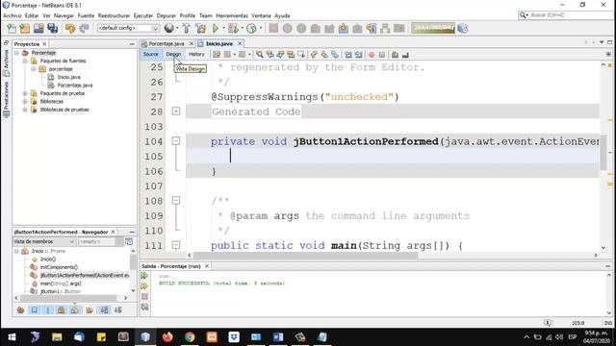Toggle Sort by Source in Navegador
Viewport: 616px width, 346px height.
point(117,309)
